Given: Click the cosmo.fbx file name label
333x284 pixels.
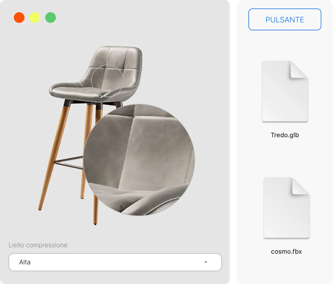Looking at the screenshot, I should (x=286, y=252).
